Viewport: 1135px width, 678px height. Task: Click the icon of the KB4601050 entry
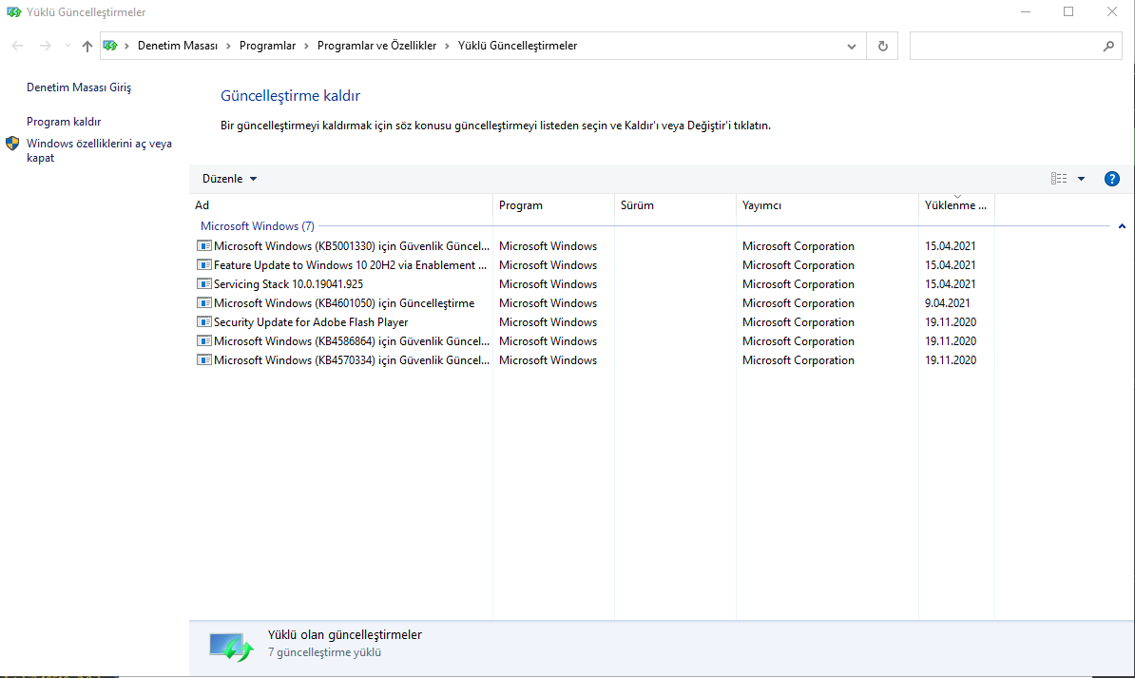(204, 302)
